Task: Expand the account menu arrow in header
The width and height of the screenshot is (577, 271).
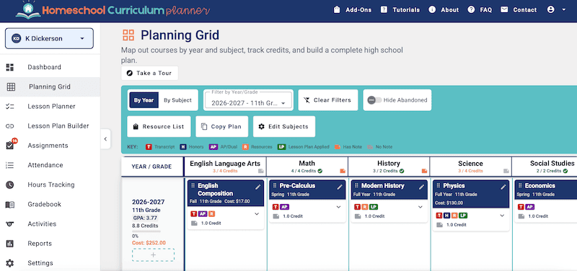Action: pos(564,10)
